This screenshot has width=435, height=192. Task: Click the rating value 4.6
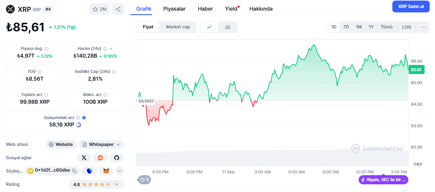(77, 185)
